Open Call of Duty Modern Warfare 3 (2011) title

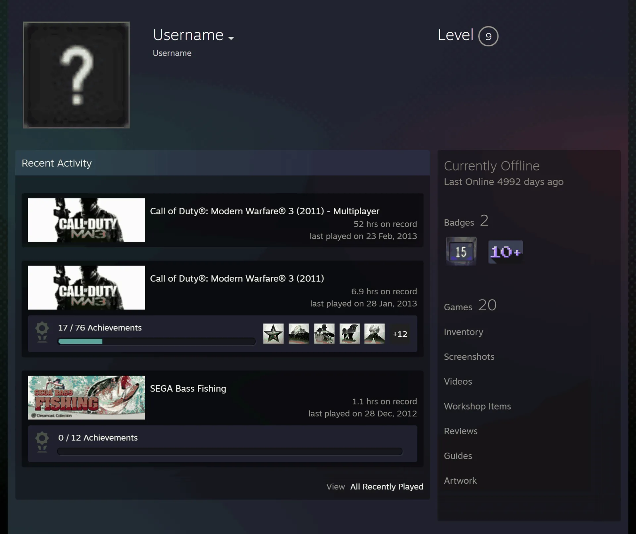pos(237,278)
